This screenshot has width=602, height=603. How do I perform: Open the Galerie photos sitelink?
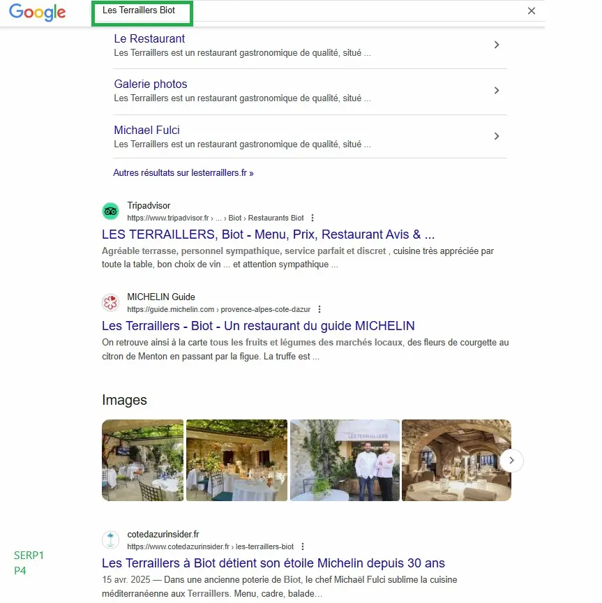click(150, 84)
